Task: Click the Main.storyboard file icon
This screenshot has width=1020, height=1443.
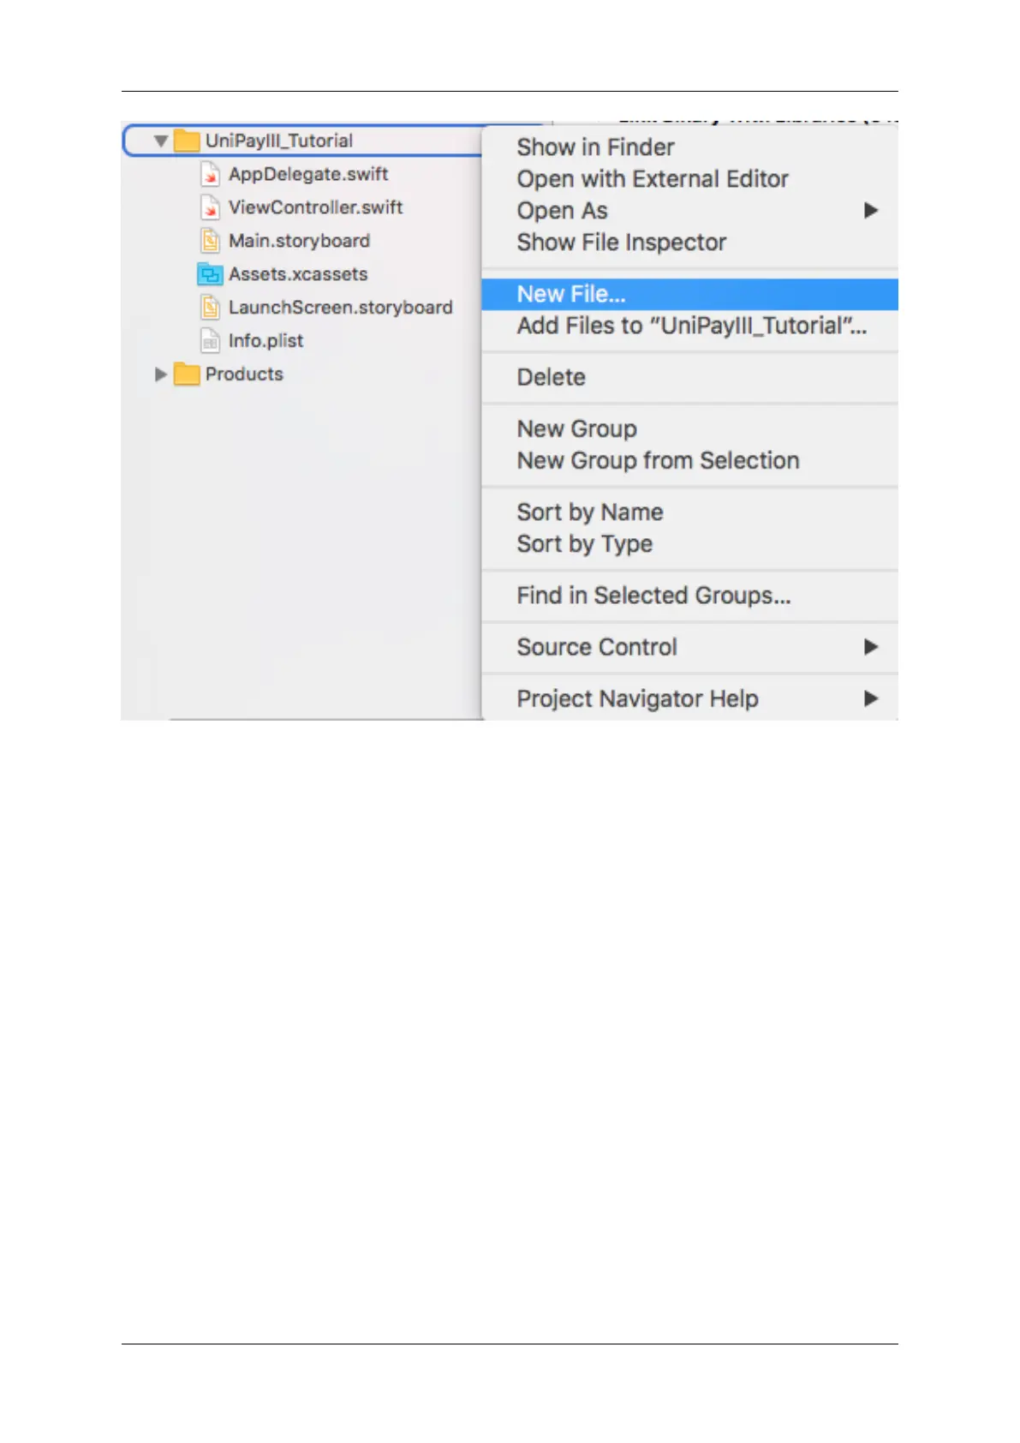Action: [x=210, y=241]
